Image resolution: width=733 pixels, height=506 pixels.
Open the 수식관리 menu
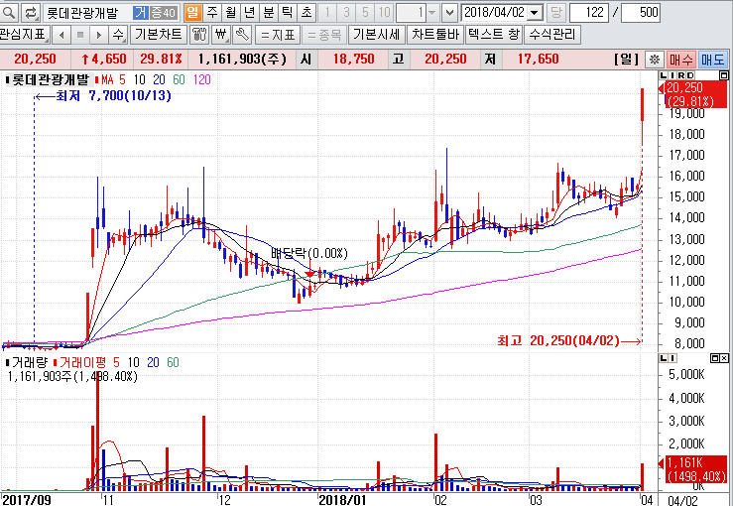pyautogui.click(x=551, y=34)
